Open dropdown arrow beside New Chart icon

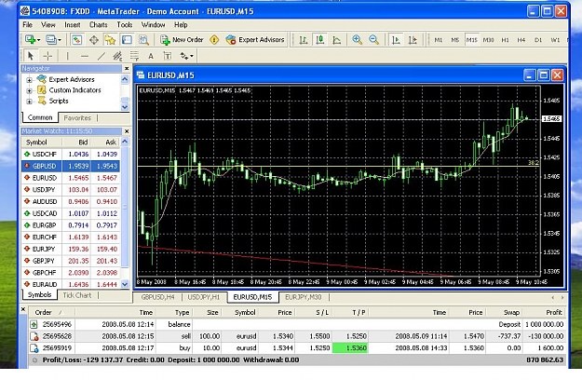pyautogui.click(x=38, y=40)
